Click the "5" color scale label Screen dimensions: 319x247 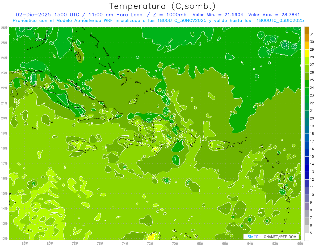point(311,233)
